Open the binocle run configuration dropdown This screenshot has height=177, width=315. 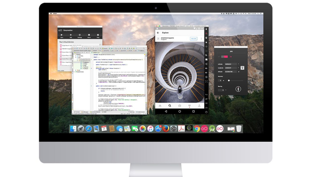click(105, 49)
